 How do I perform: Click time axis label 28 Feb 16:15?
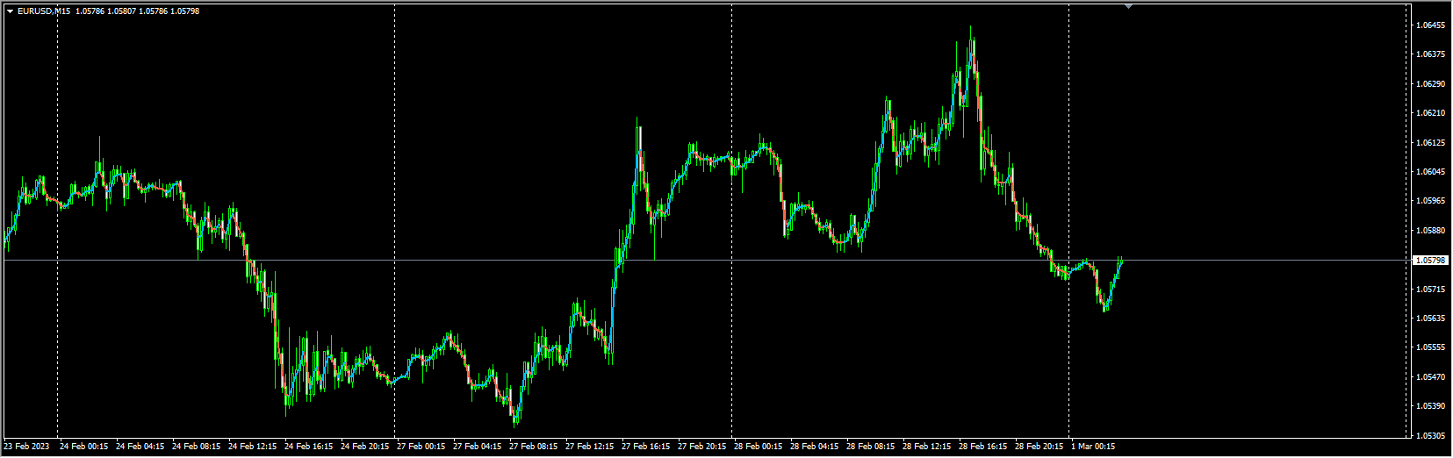tap(982, 447)
